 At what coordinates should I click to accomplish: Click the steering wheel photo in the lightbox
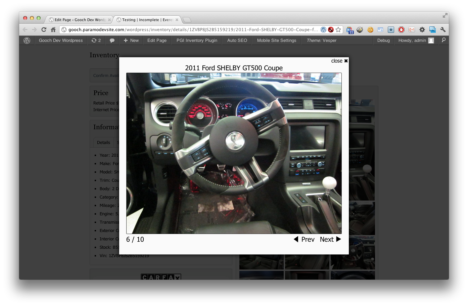tap(234, 153)
